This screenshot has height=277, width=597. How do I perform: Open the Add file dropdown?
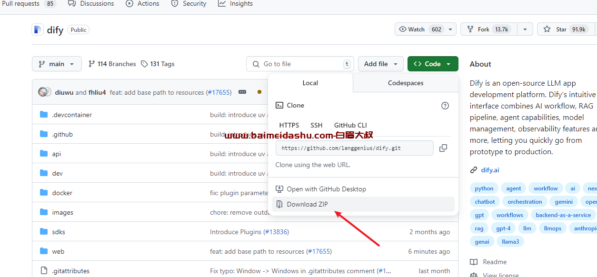coord(381,64)
